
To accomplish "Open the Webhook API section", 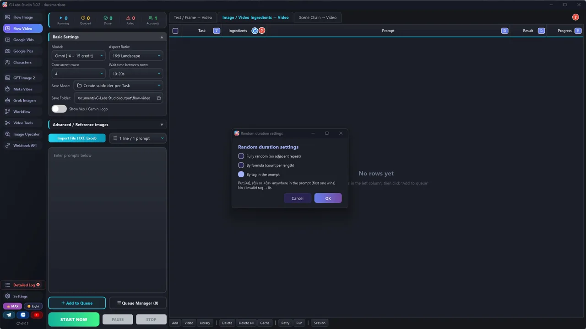I will [23, 145].
